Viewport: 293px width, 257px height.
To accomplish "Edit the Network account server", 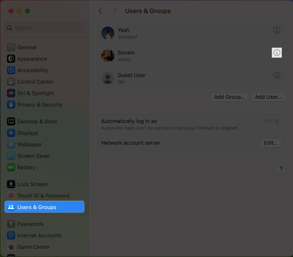I will (x=270, y=143).
